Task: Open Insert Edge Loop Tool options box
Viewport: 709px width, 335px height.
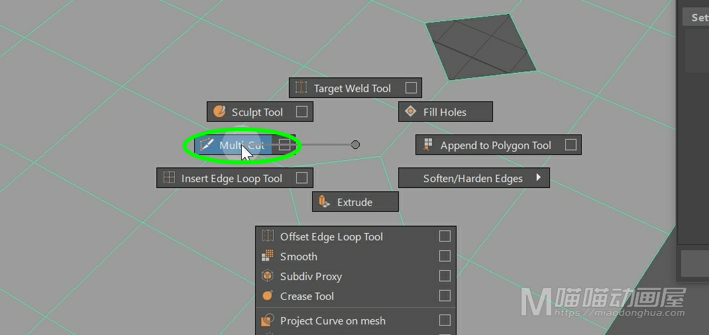Action: coord(301,178)
